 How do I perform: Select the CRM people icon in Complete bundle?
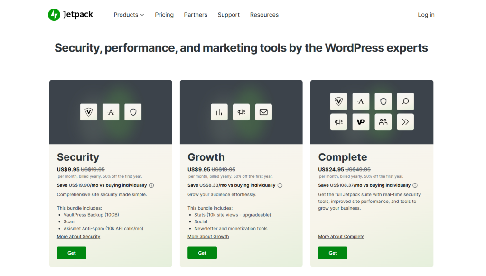[x=383, y=122]
